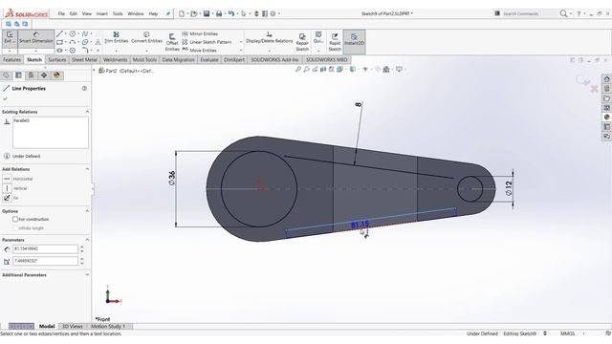Click the Convert Entities tool
Viewport: 612px width, 344px height.
pos(146,38)
